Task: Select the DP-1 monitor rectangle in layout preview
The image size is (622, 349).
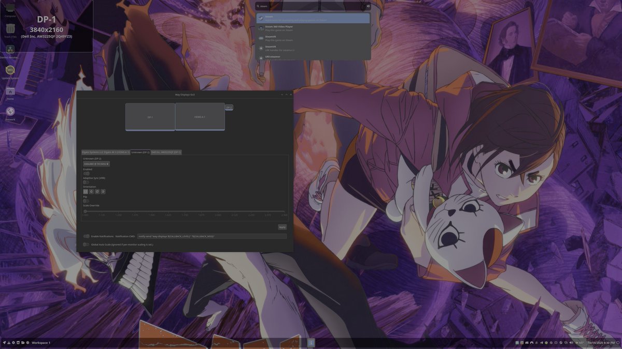Action: point(150,117)
